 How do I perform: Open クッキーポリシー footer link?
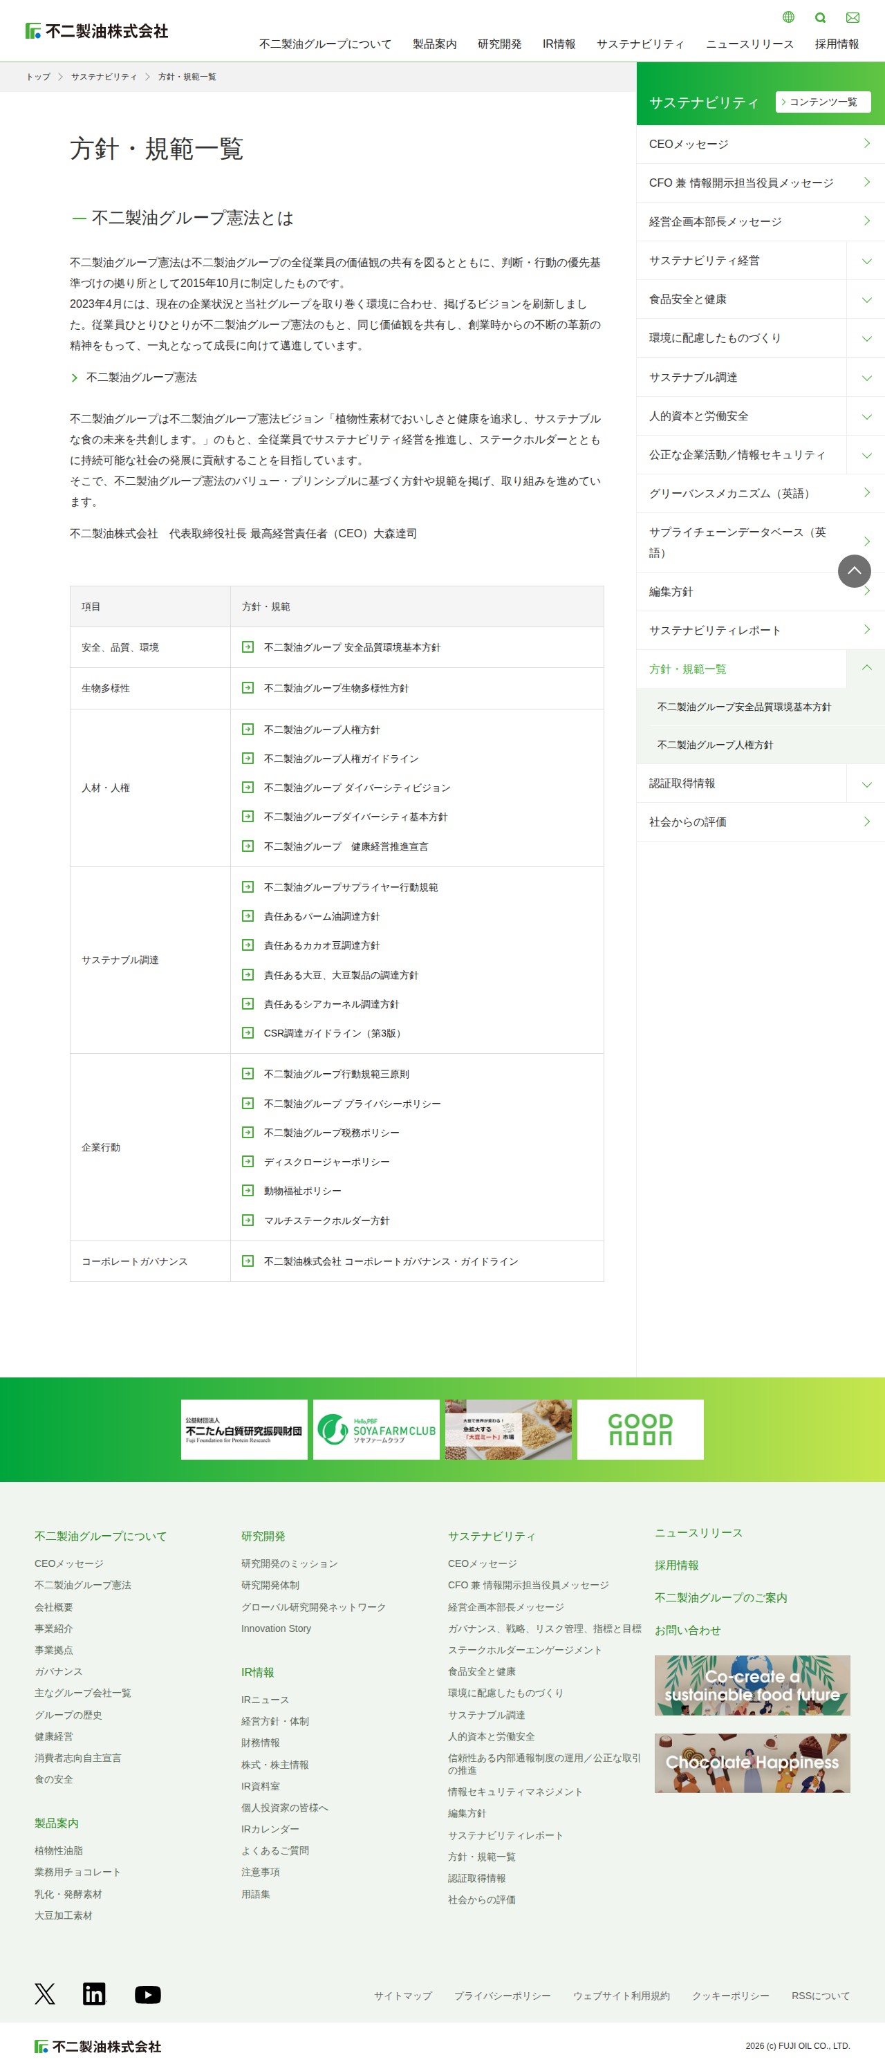pos(730,1996)
